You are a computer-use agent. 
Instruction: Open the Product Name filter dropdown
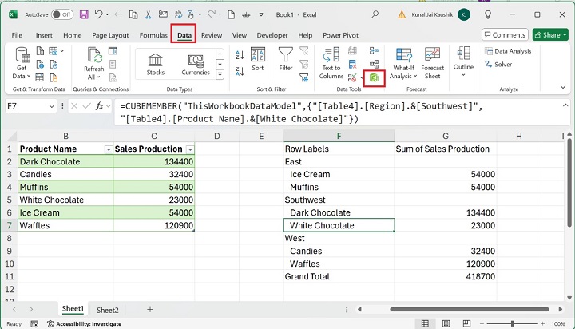[109, 149]
